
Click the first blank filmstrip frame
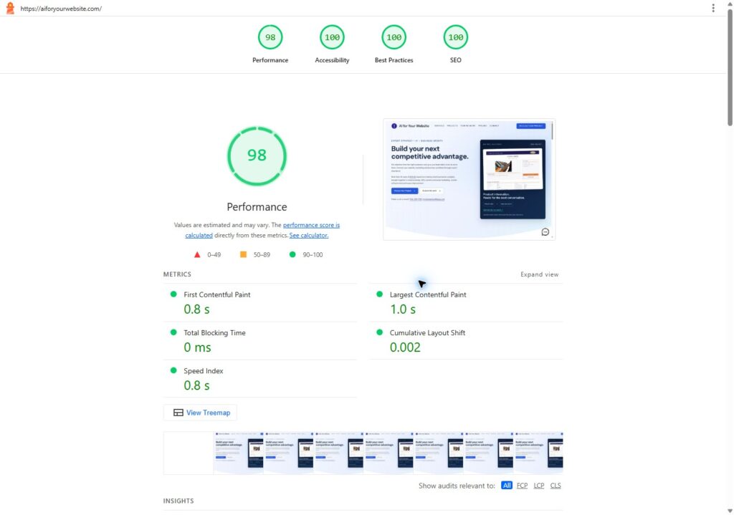tap(189, 453)
